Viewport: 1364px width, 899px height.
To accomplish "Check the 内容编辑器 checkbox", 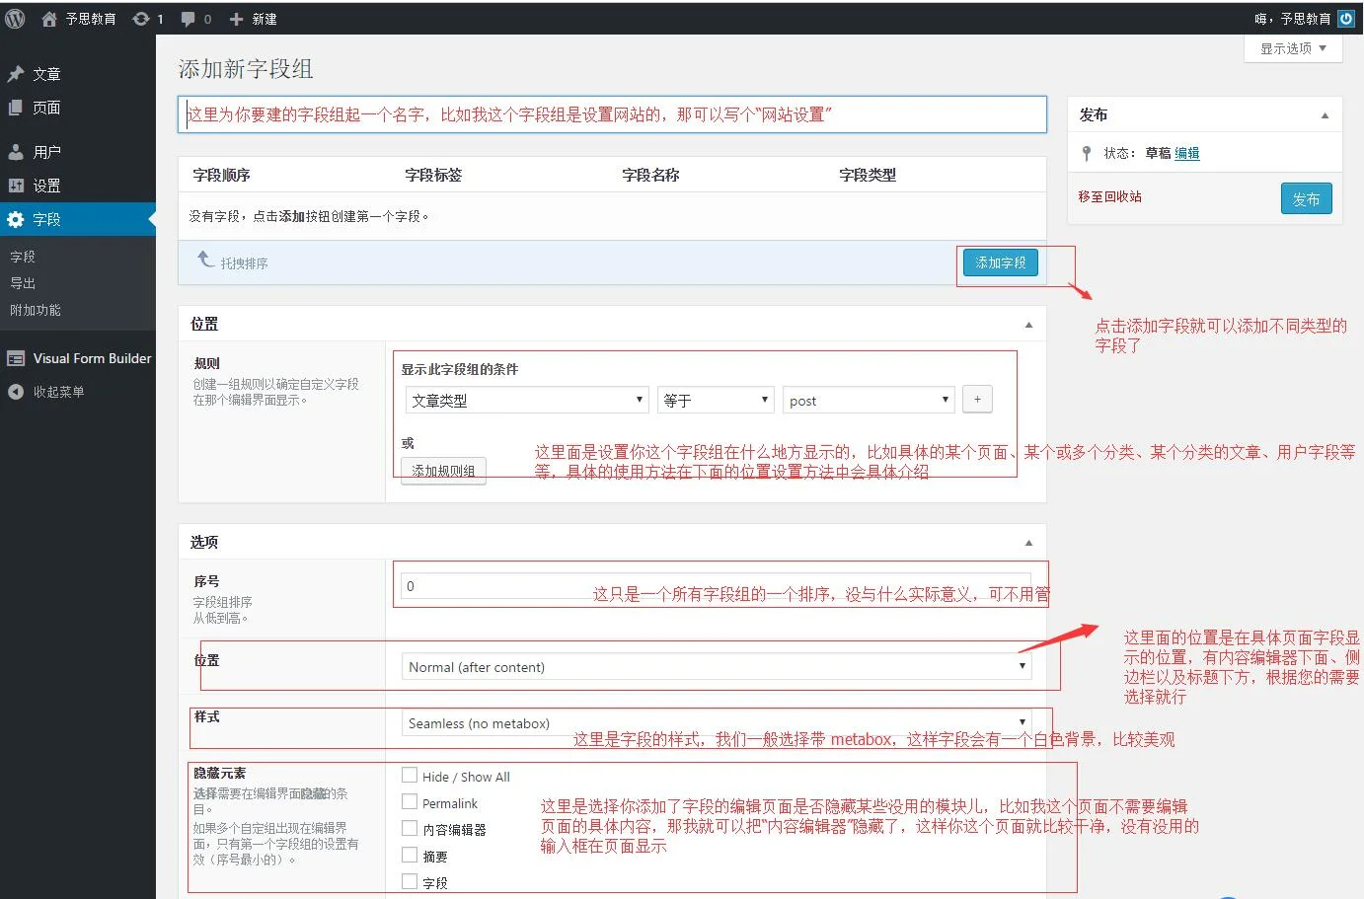I will pos(409,829).
